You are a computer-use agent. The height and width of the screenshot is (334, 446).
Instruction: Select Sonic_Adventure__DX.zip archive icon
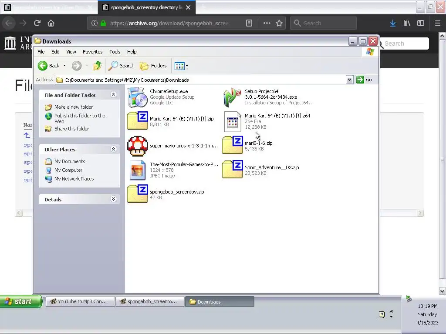233,169
